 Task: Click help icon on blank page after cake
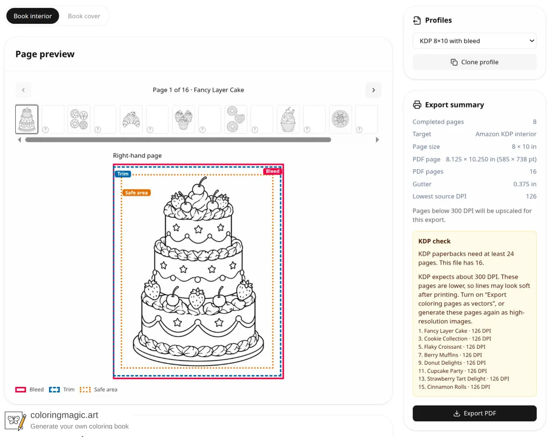pos(46,130)
